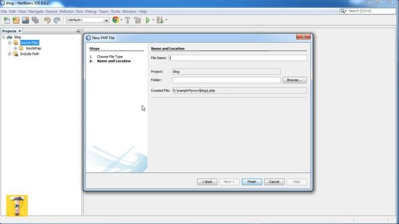
Task: Click the < Back button
Action: coord(207,182)
